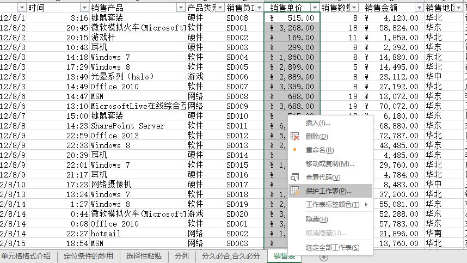The width and height of the screenshot is (467, 263).
Task: Choose 保护工作表(P)... in the context menu
Action: tap(330, 191)
